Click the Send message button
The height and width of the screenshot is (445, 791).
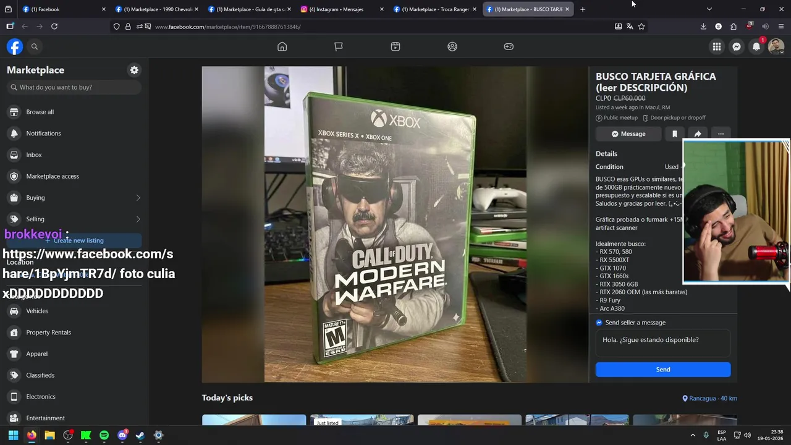(x=663, y=370)
